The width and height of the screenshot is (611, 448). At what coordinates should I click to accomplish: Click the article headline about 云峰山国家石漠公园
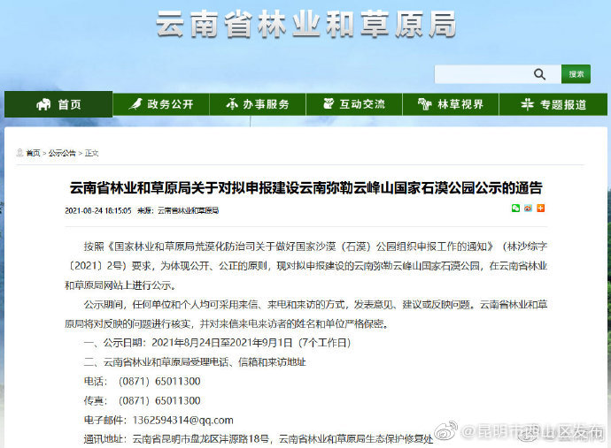[305, 188]
